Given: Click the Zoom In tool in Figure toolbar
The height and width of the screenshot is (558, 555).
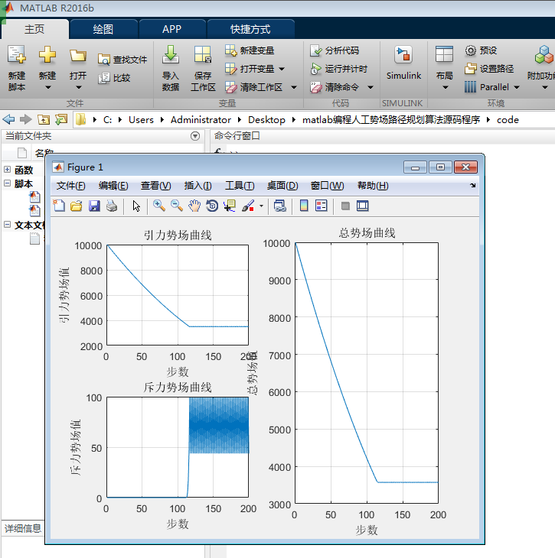Looking at the screenshot, I should coord(159,206).
